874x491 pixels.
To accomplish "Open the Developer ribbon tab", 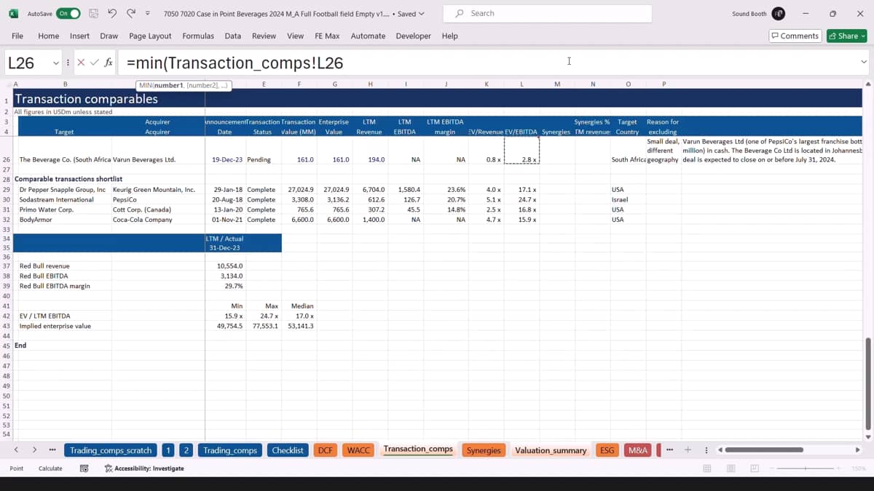I will point(413,36).
